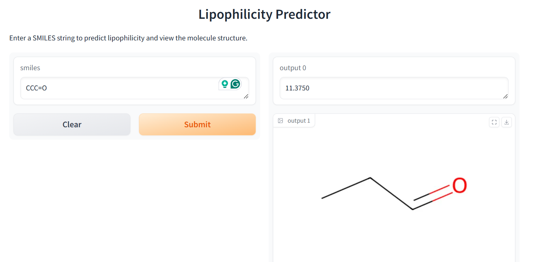Open the green Grammarly G icon
538x262 pixels.
pyautogui.click(x=235, y=84)
